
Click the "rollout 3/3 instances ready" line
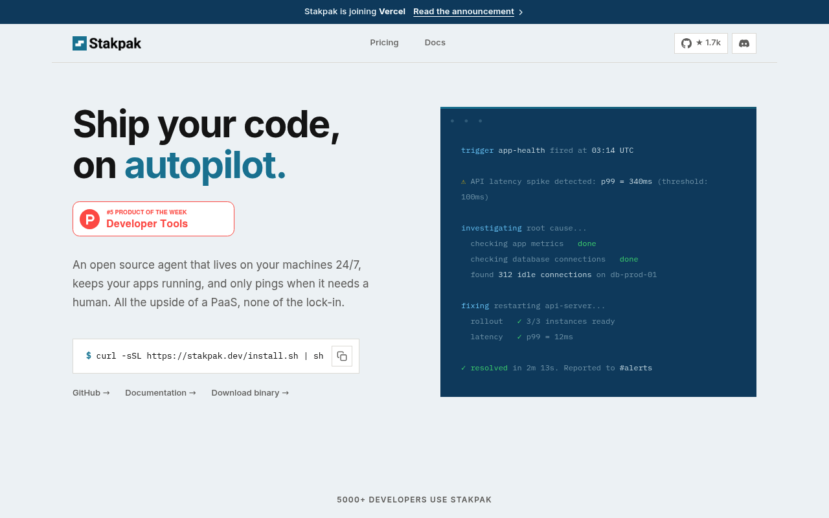(543, 321)
